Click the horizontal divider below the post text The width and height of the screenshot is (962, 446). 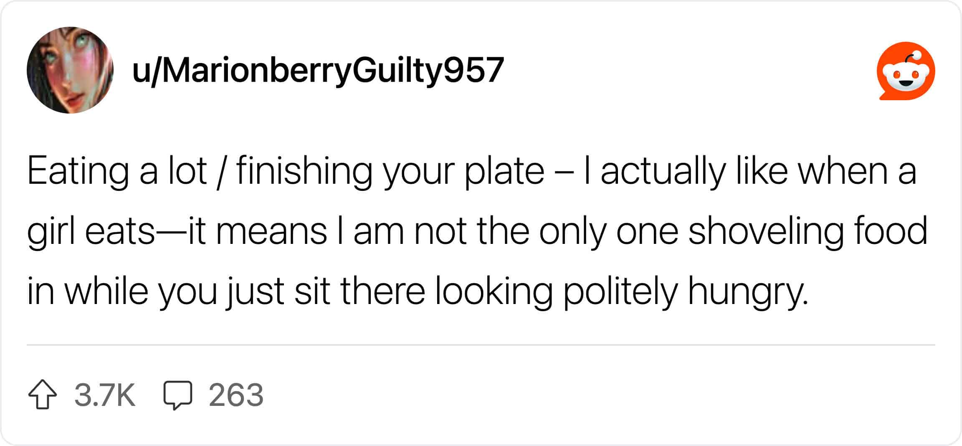click(481, 345)
